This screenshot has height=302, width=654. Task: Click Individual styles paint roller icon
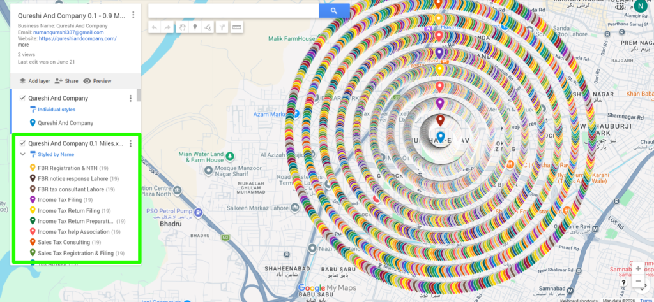(x=33, y=110)
